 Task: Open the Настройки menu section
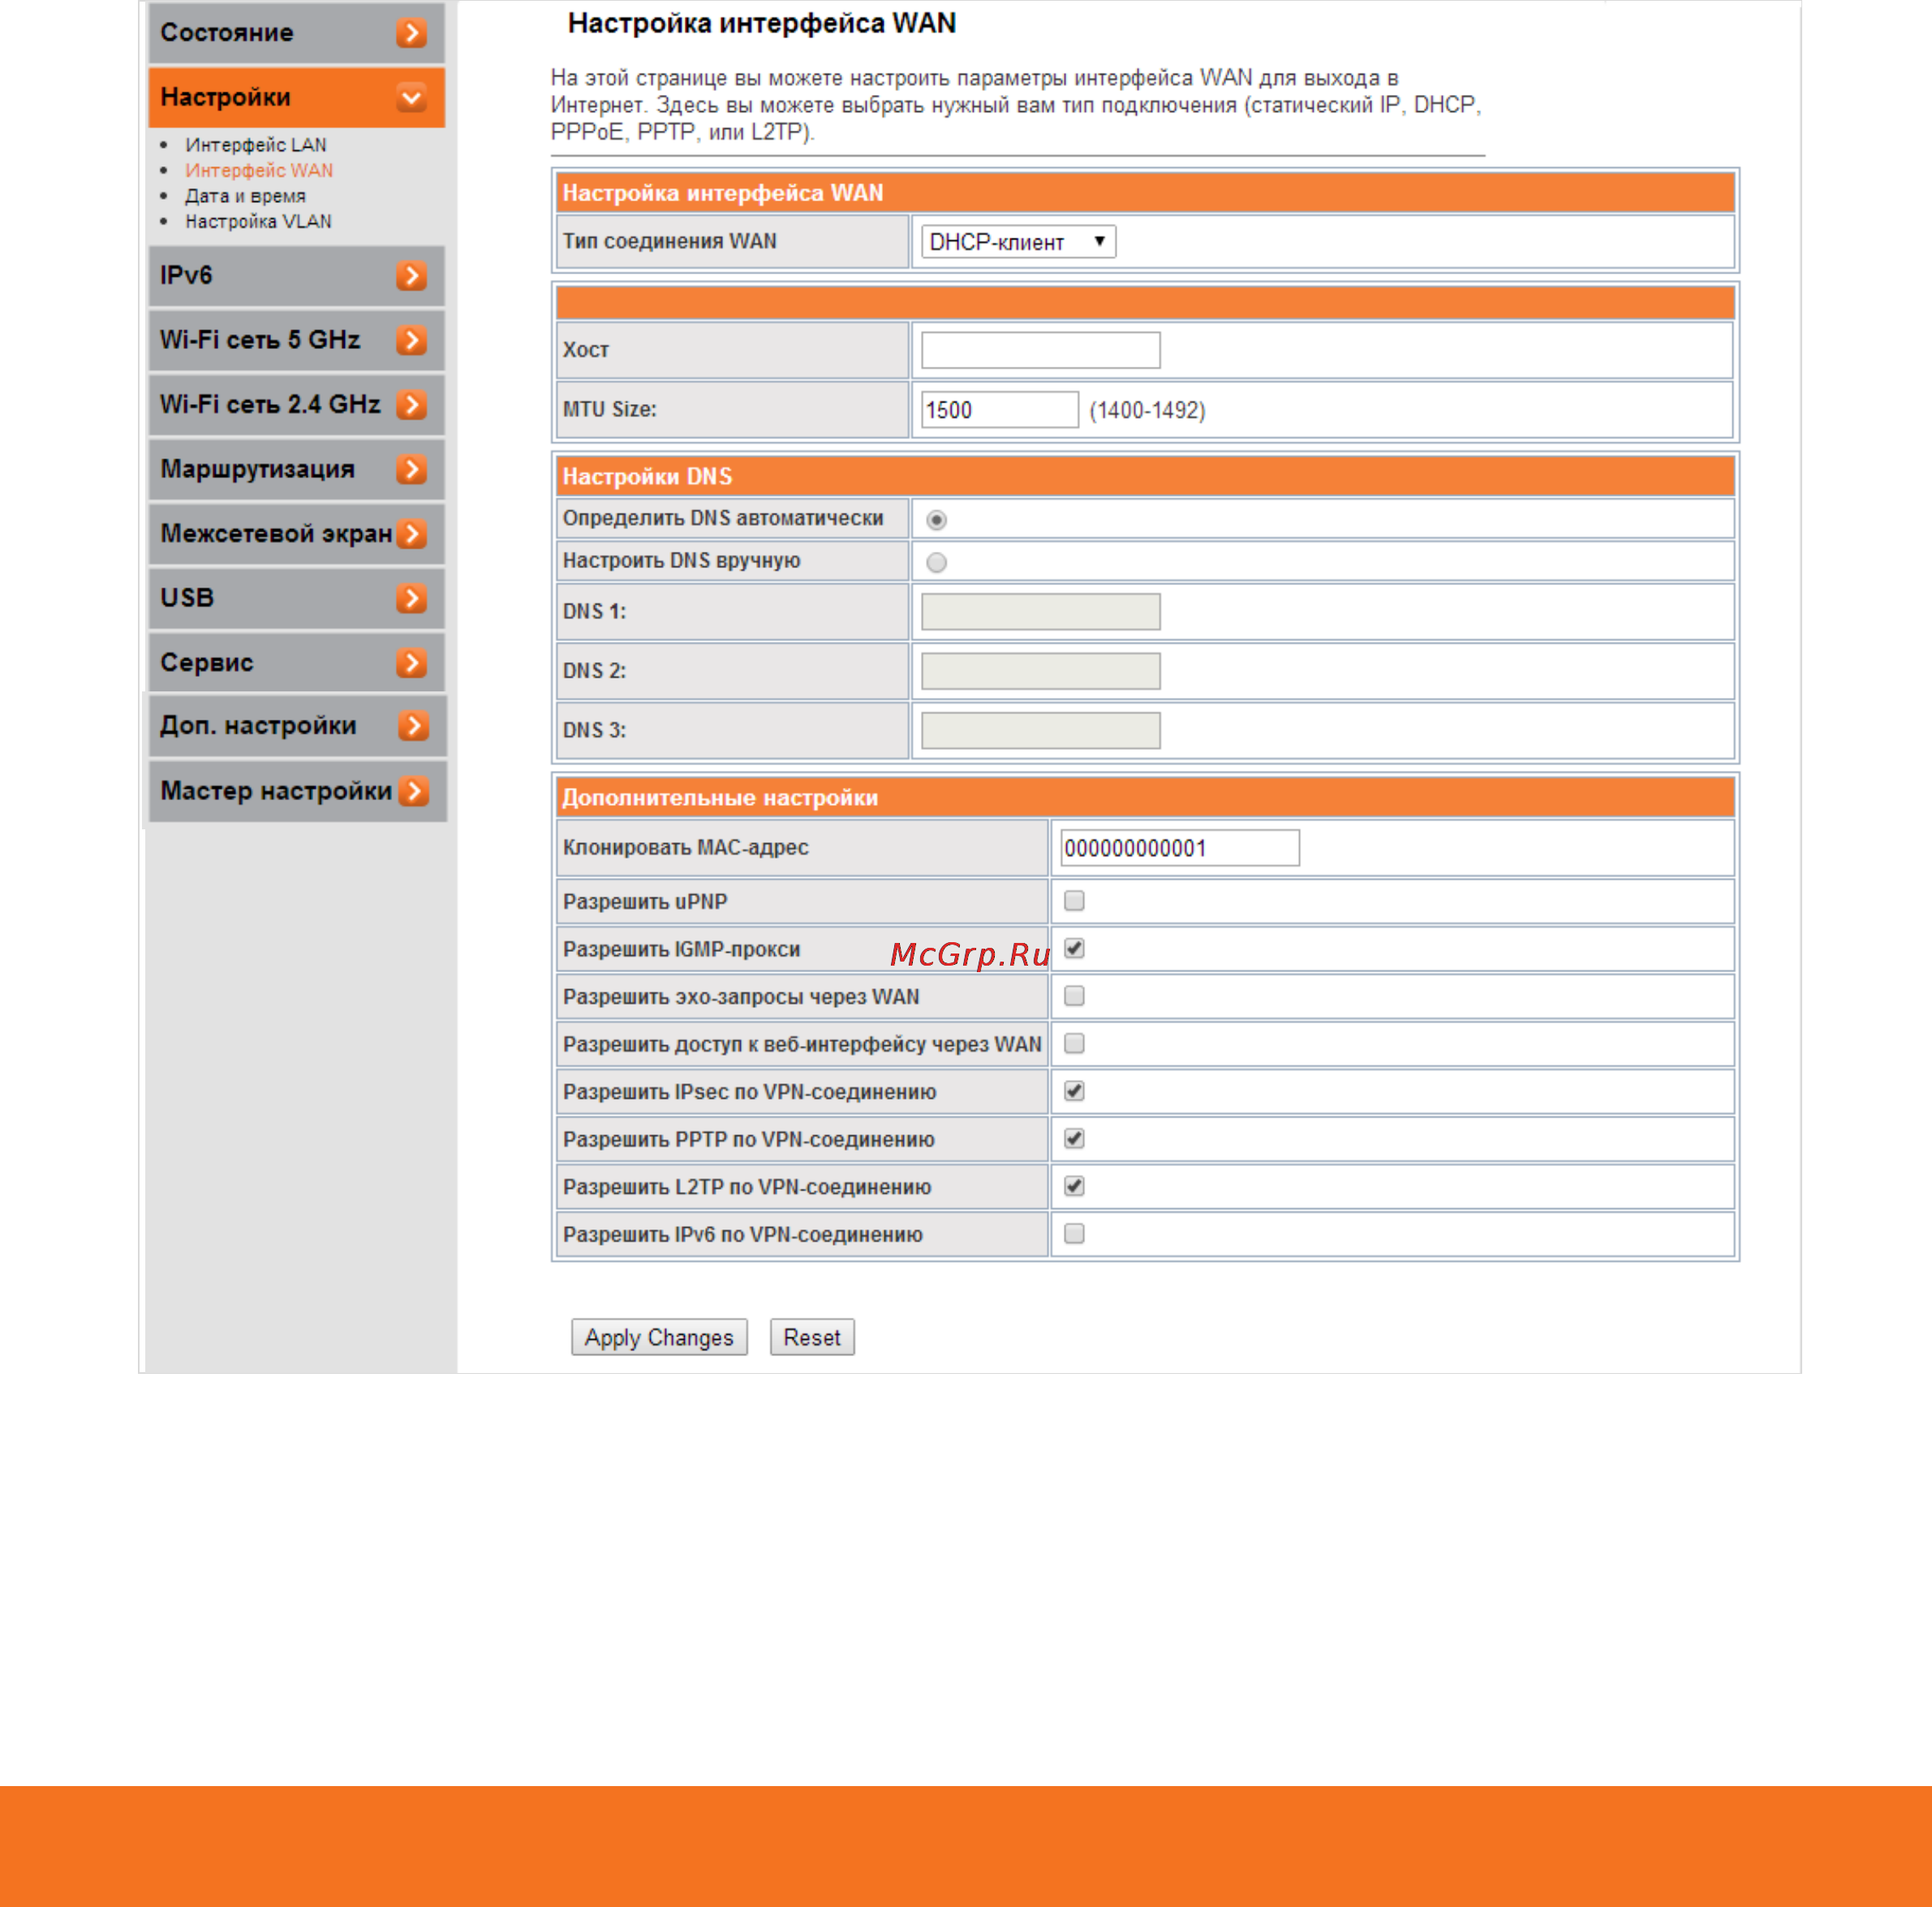[x=296, y=98]
